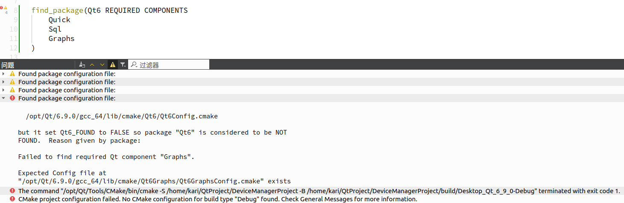This screenshot has width=624, height=203.
Task: Open the issue category filter funnel dropdown
Action: tap(123, 65)
